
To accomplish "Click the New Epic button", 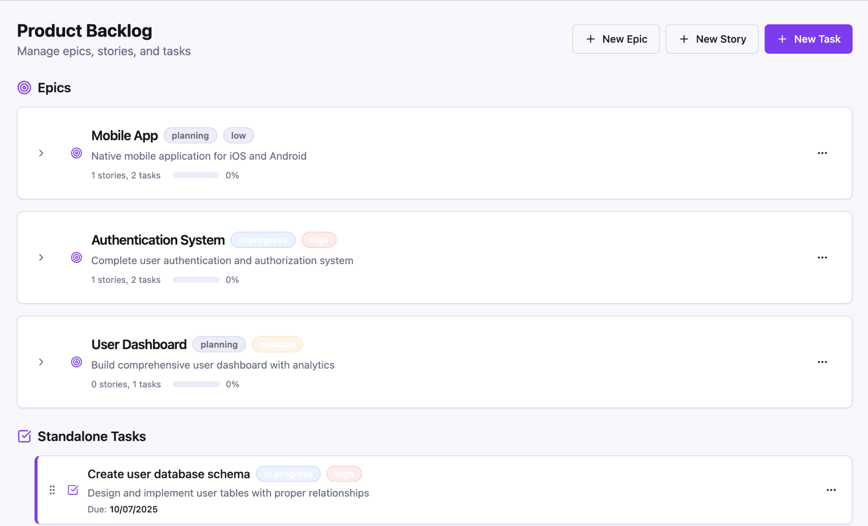I will point(616,39).
